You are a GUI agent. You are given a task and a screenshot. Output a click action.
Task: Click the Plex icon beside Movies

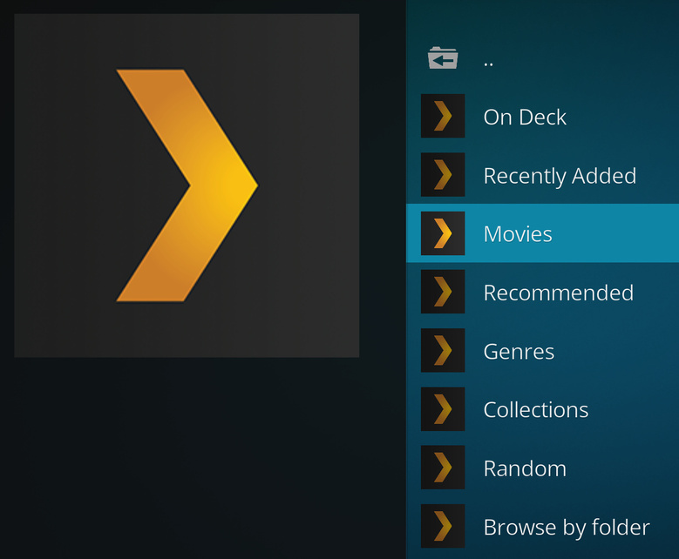click(443, 233)
